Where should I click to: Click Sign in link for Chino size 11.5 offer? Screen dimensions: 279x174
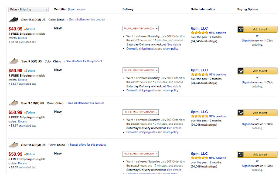pyautogui.click(x=246, y=166)
